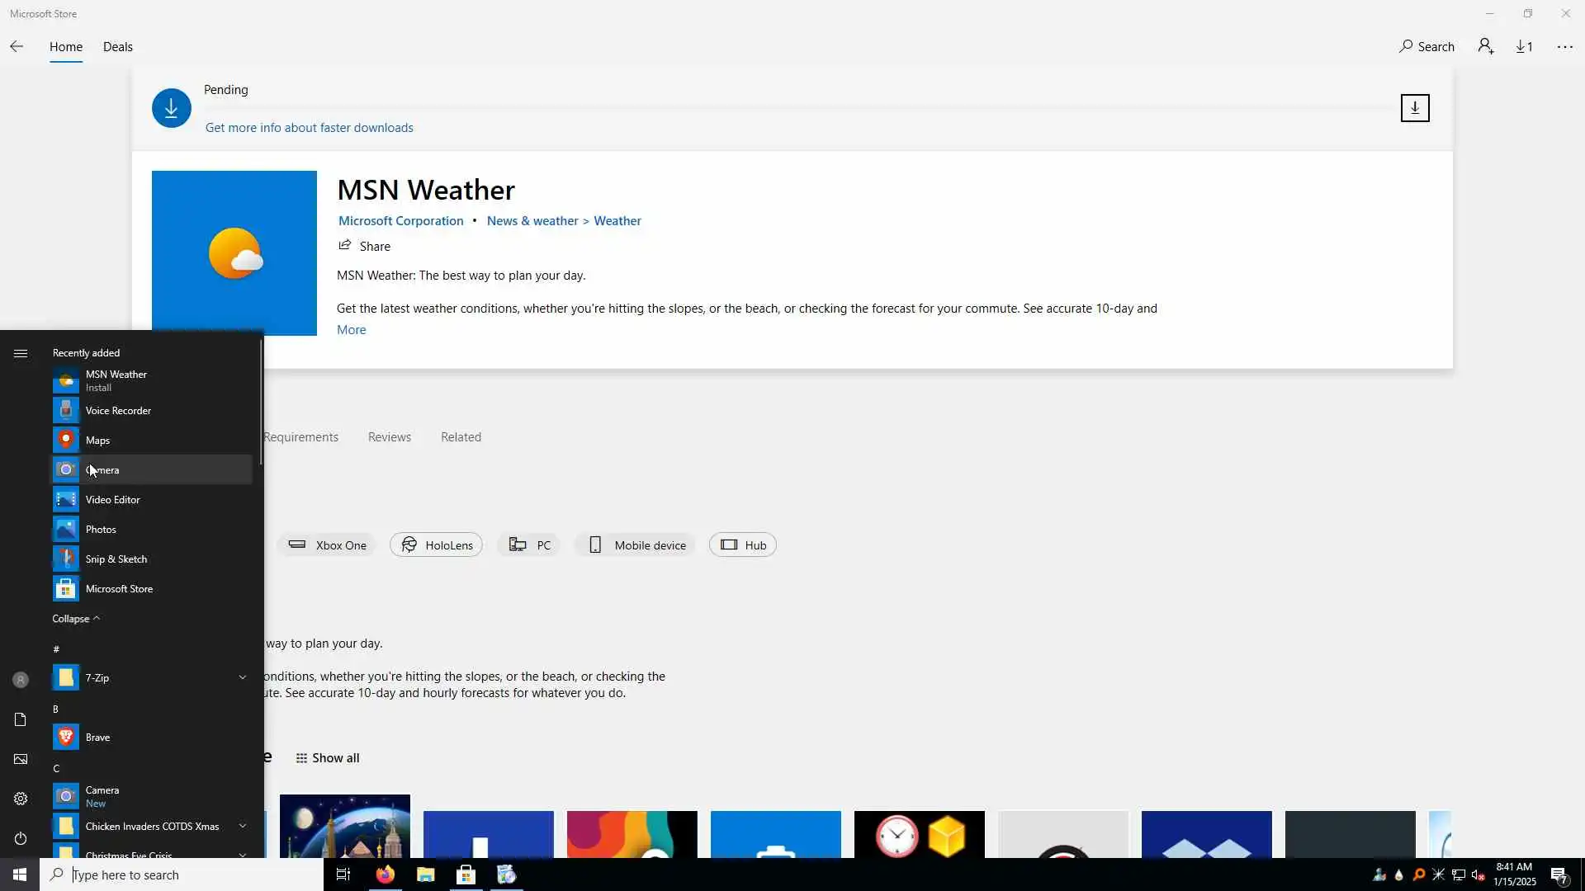This screenshot has height=891, width=1585.
Task: Click the blue Pending download circle icon
Action: (171, 108)
